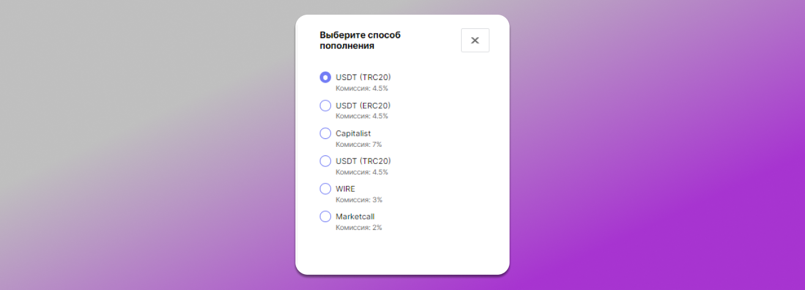
Task: Click the "Выберите способ пополнения" heading
Action: coord(360,40)
